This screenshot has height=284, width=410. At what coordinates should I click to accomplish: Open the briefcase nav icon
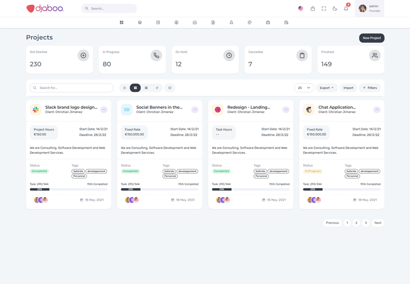pos(268,23)
